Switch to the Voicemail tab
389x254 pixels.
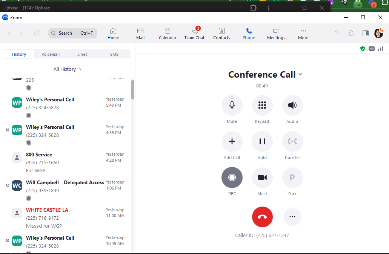point(50,54)
